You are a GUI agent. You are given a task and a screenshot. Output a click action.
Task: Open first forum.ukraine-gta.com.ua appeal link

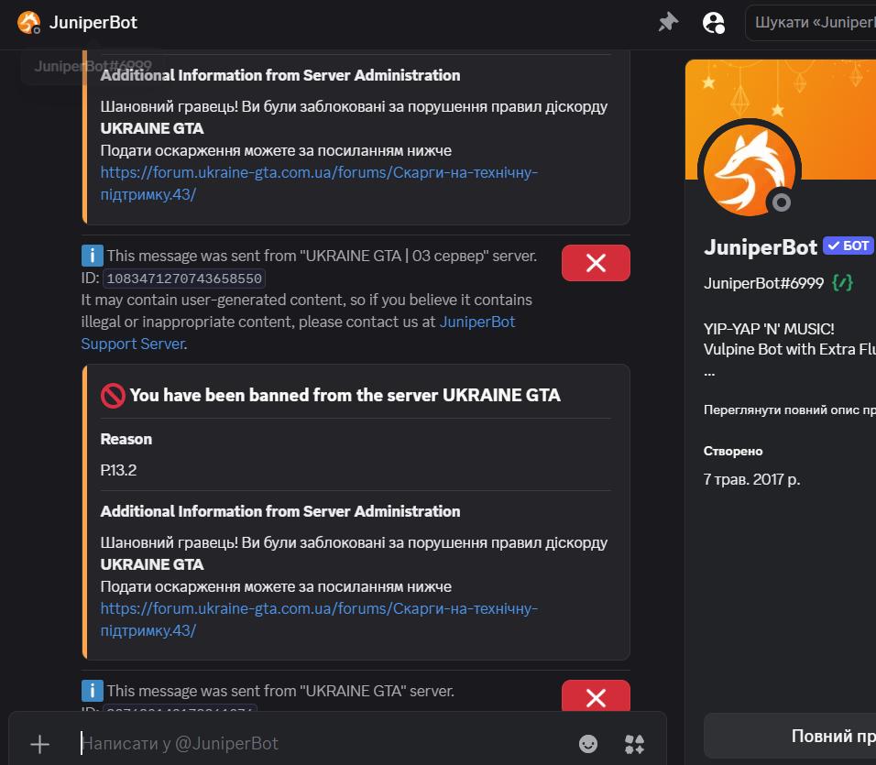point(319,183)
